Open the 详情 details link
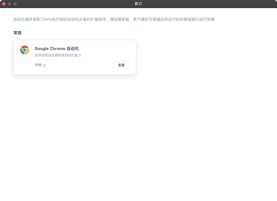Screen dimensions: 277x201 38,65
